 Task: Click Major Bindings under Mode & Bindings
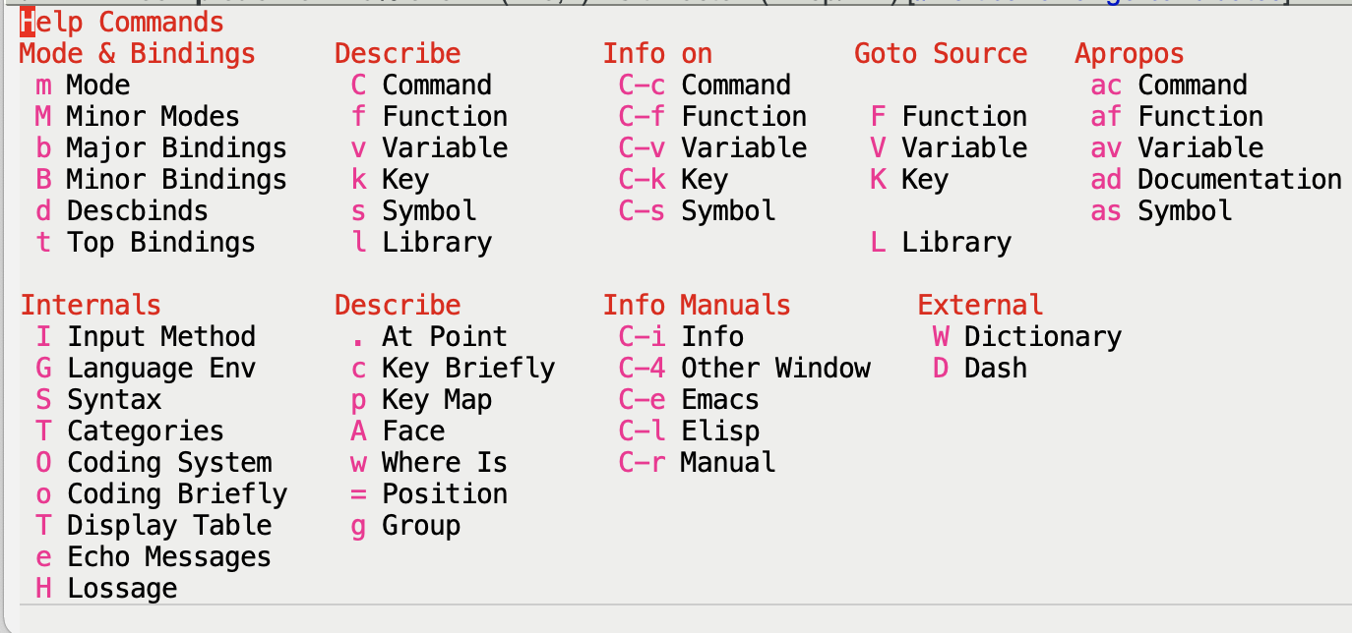pos(175,148)
